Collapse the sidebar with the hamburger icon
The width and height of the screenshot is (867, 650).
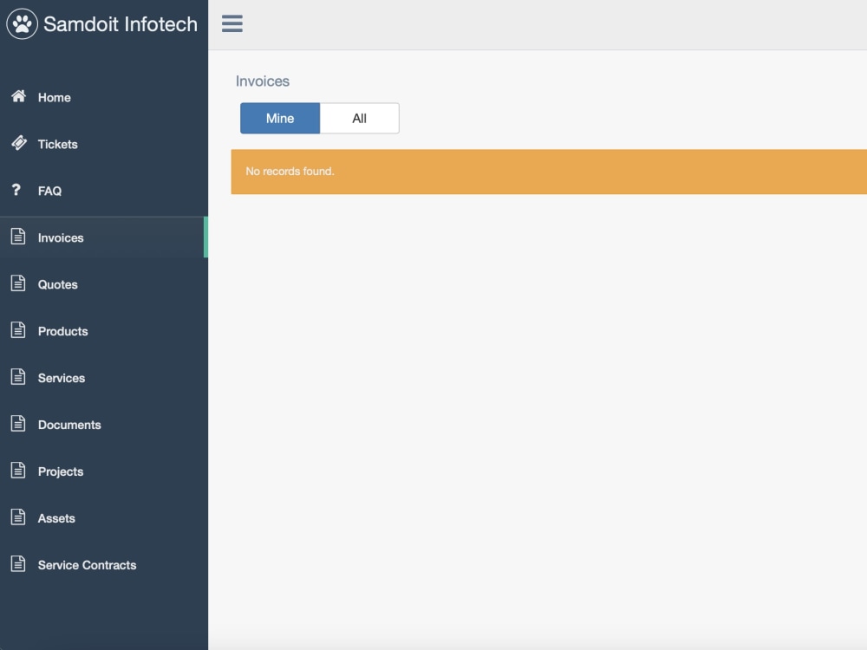tap(231, 23)
